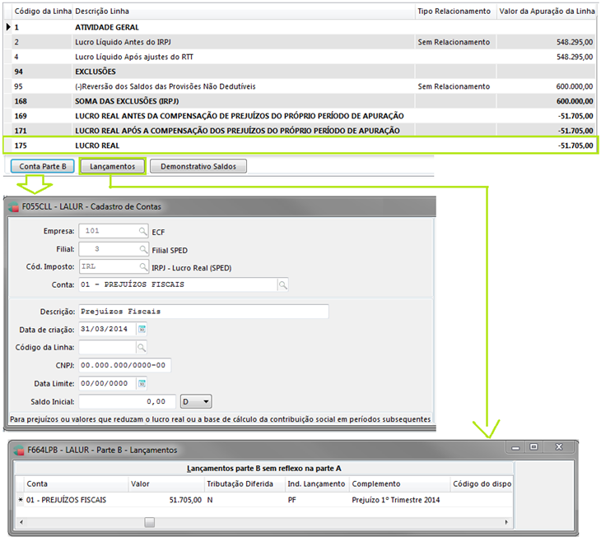The image size is (601, 541).
Task: Click the F055CLL window title icon
Action: click(13, 206)
